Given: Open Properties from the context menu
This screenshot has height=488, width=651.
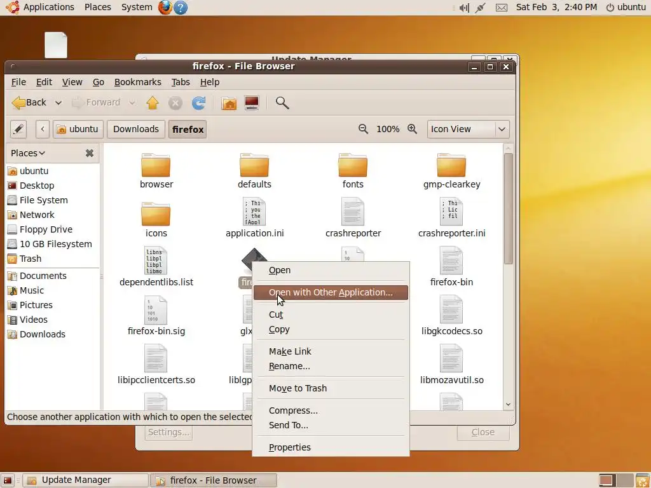Looking at the screenshot, I should coord(331,448).
